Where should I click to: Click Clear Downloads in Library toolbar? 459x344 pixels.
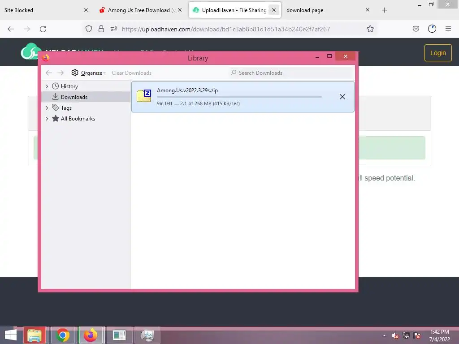[x=131, y=73]
